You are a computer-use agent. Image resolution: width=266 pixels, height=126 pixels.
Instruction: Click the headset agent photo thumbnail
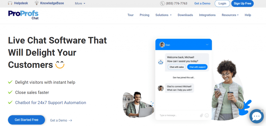coord(138,105)
